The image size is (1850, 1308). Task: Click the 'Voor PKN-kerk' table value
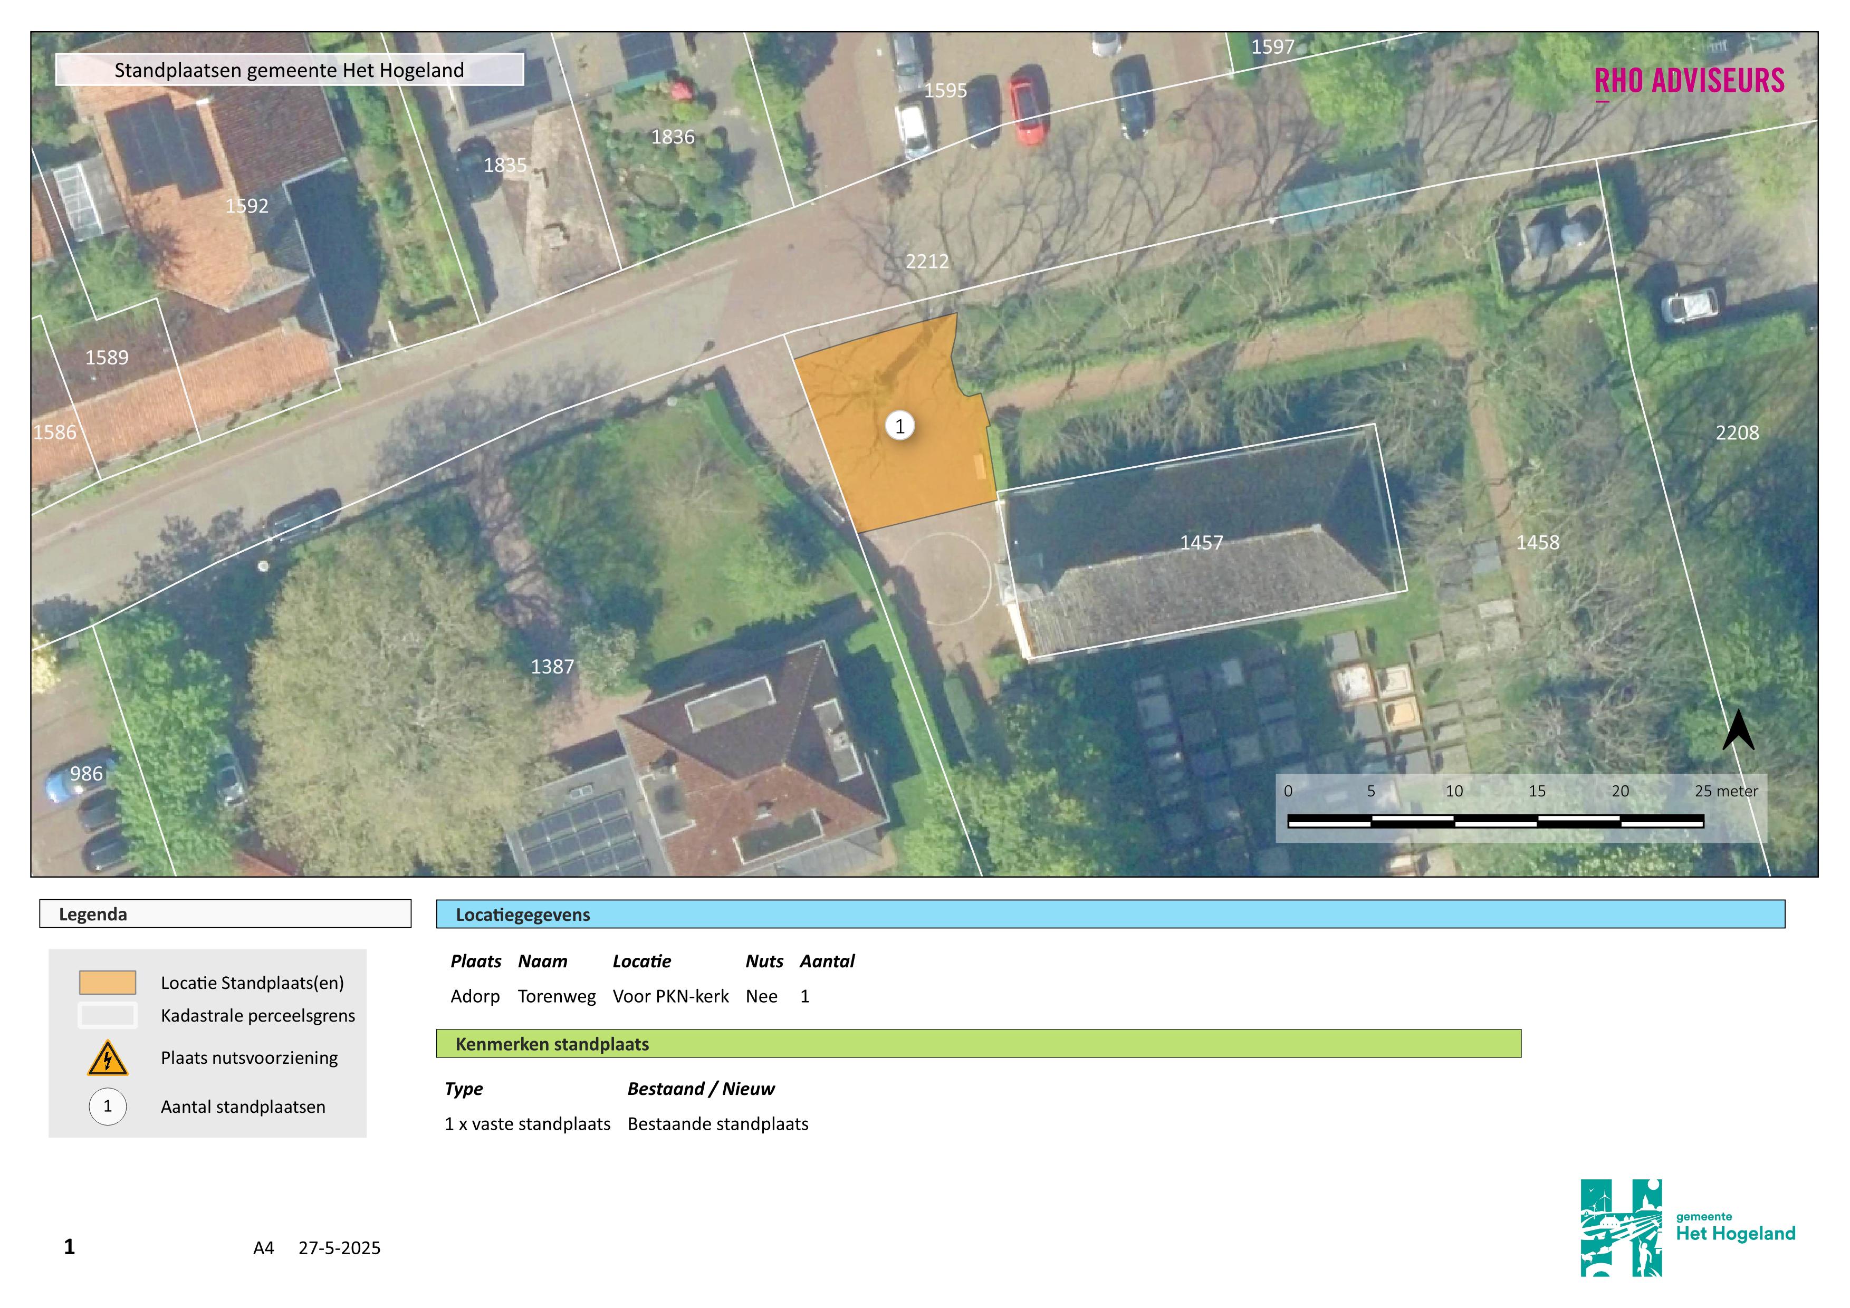(670, 996)
